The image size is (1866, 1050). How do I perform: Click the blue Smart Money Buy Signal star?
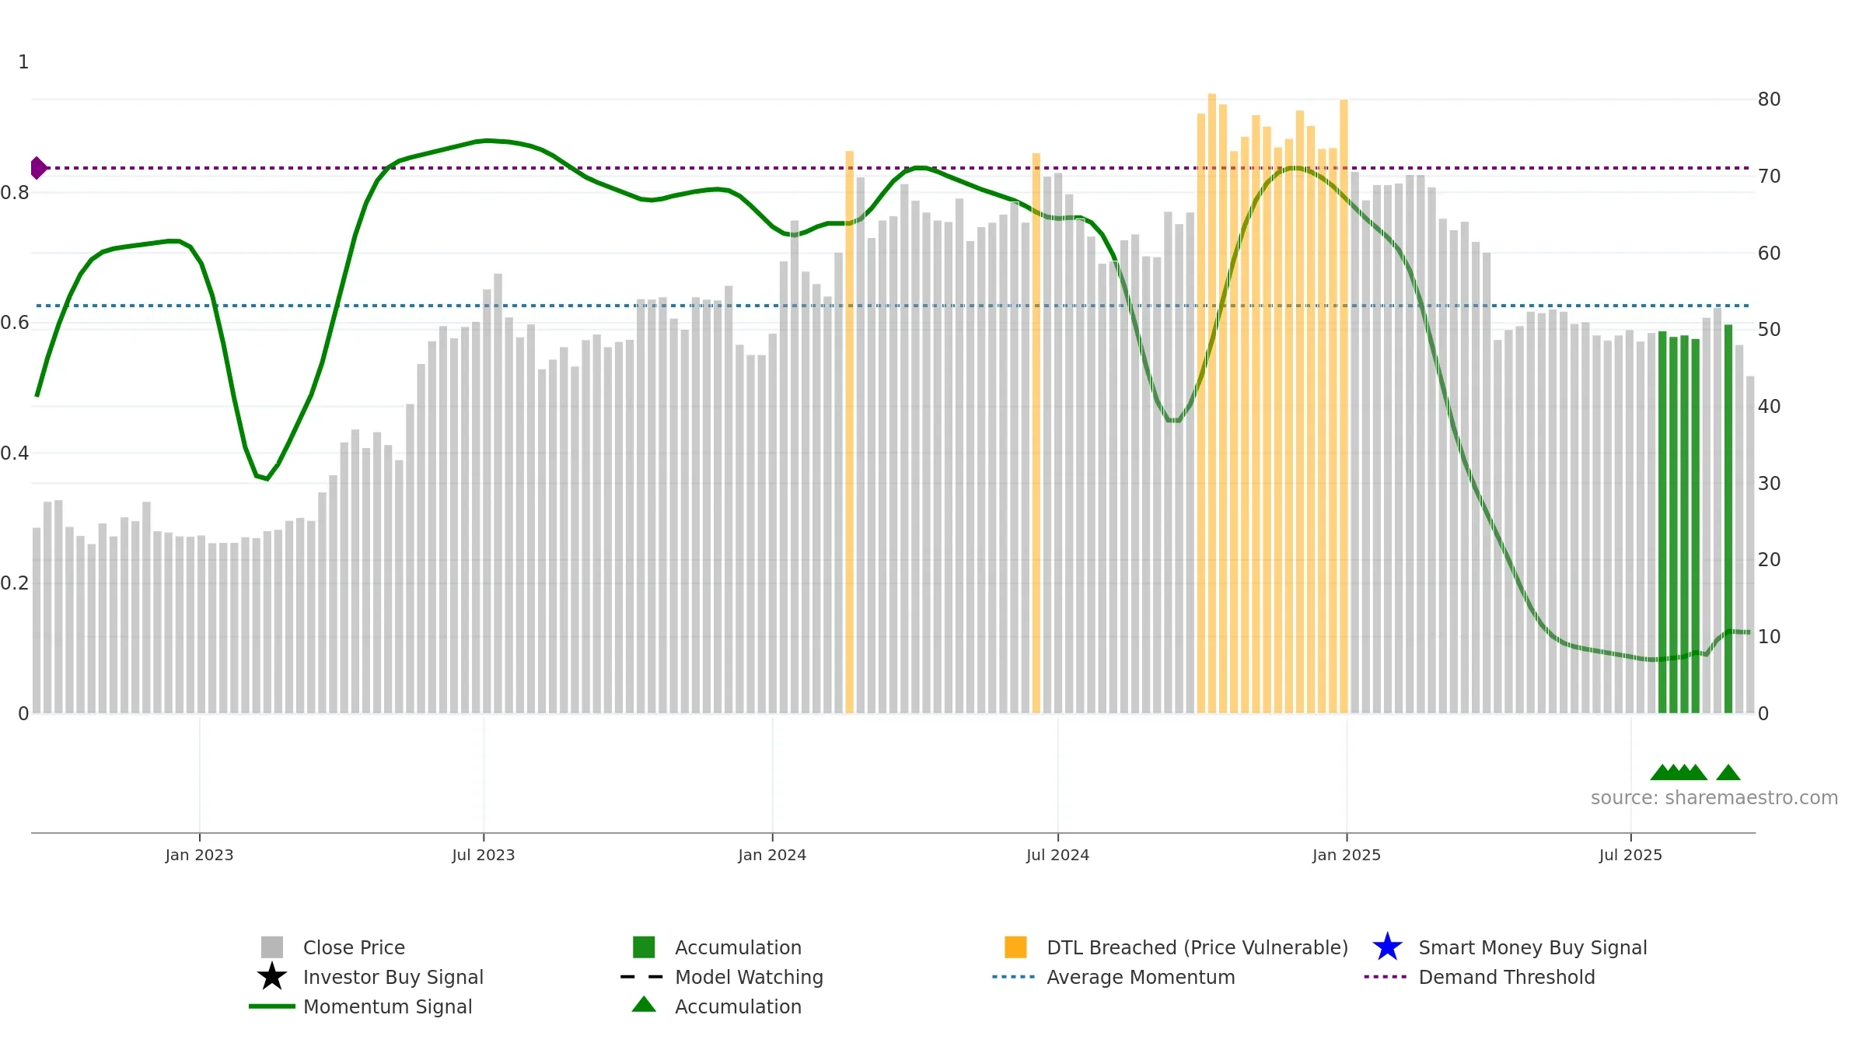tap(1387, 947)
